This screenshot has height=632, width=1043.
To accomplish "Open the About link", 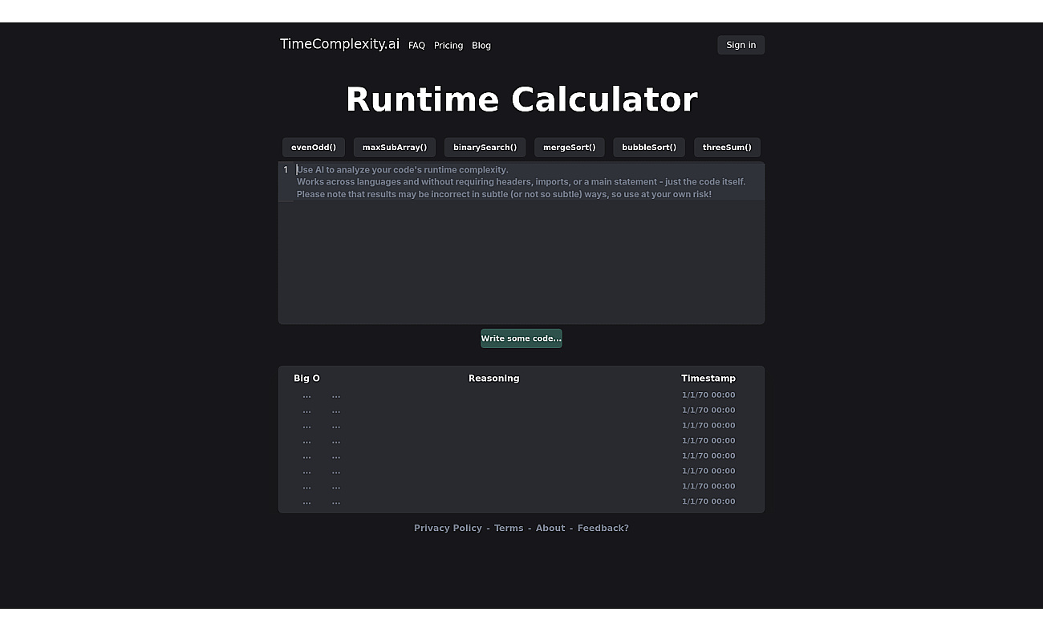I will [550, 528].
